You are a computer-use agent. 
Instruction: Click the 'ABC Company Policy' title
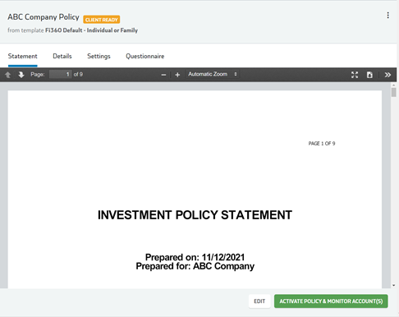44,17
